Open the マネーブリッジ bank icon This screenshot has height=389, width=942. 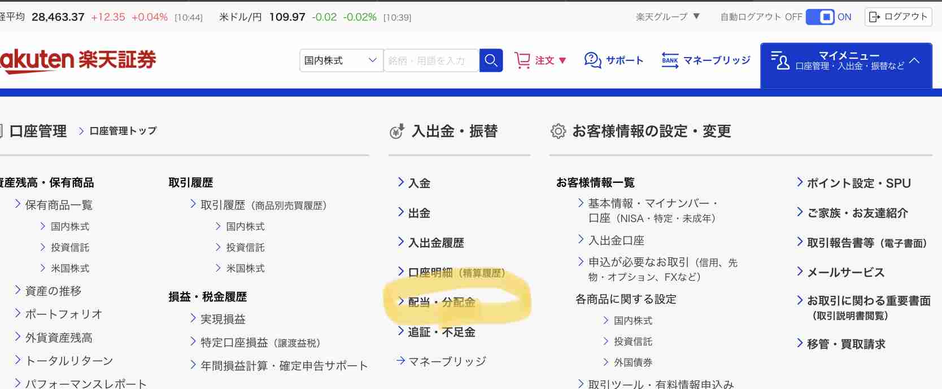(670, 60)
